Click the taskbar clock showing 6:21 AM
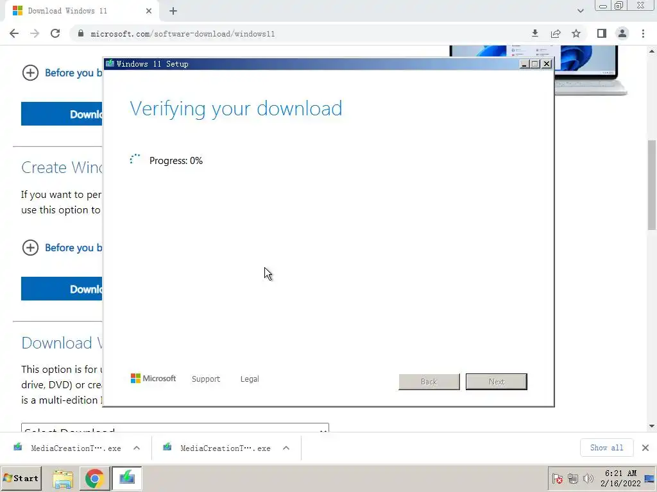Screen dimensions: 657x492 coord(620,478)
